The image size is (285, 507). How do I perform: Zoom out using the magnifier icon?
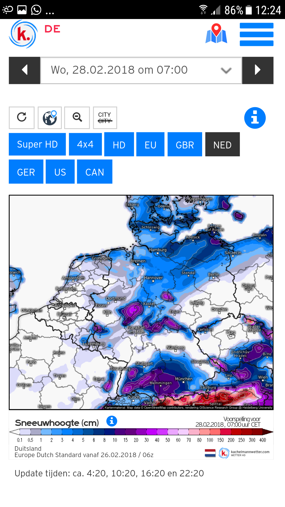(77, 118)
